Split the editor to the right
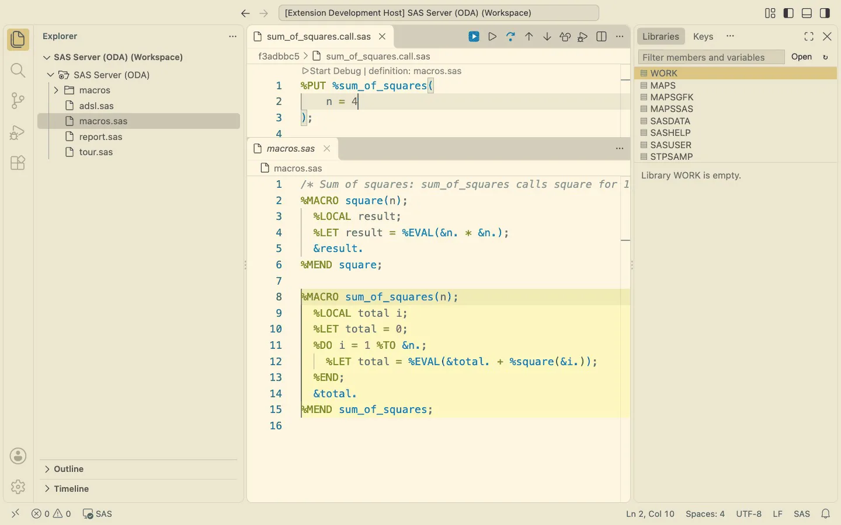The width and height of the screenshot is (841, 525). [602, 37]
